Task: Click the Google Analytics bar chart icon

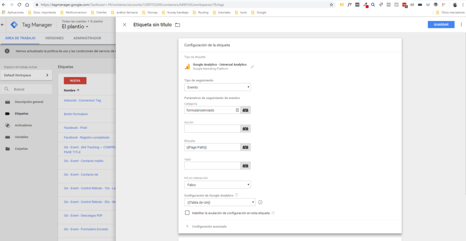Action: [x=187, y=67]
